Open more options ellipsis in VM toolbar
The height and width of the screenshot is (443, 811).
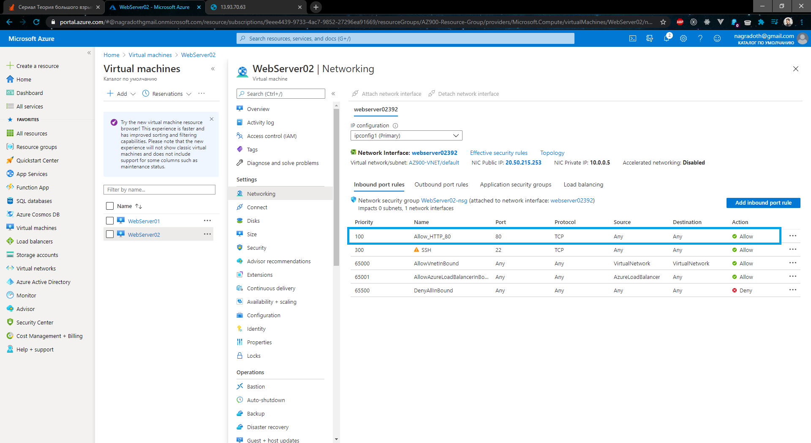click(201, 94)
